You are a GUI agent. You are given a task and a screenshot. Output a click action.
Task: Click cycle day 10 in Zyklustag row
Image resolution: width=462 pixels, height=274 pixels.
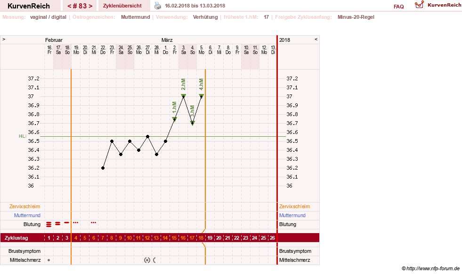pyautogui.click(x=130, y=238)
